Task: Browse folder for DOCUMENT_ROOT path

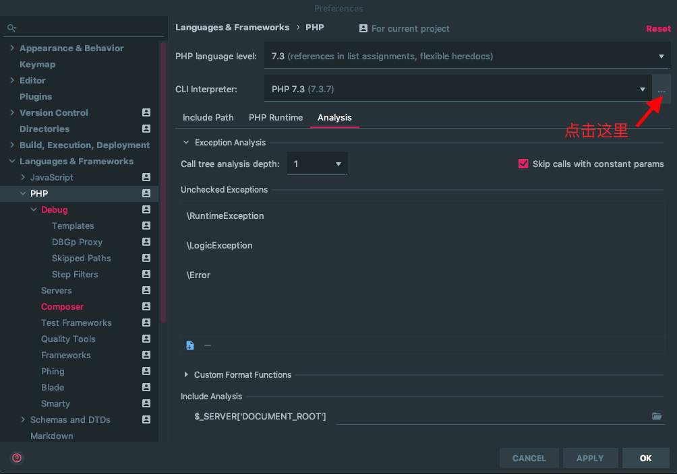Action: [657, 416]
